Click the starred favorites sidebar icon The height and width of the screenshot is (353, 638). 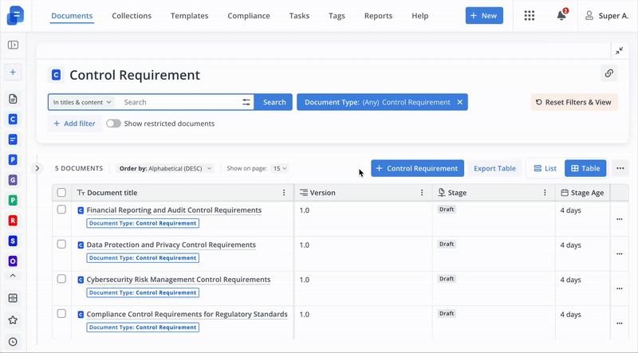tap(13, 320)
